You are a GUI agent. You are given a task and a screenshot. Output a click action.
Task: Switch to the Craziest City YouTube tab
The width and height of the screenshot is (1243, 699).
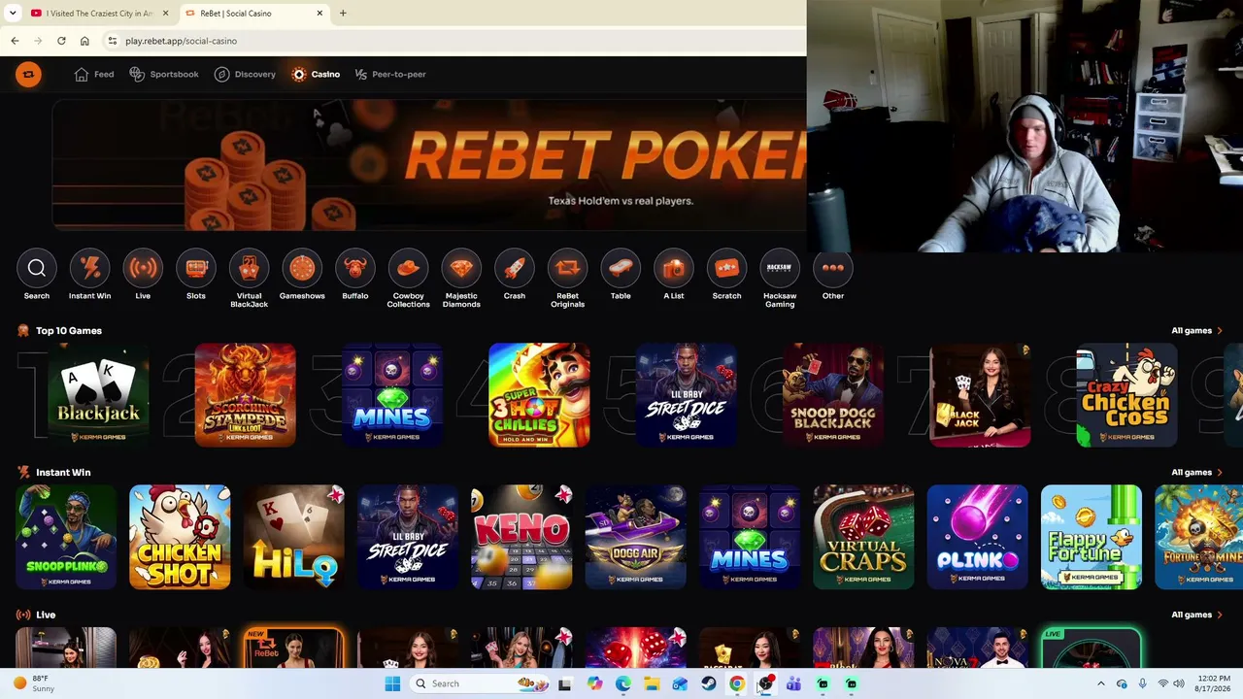click(100, 14)
